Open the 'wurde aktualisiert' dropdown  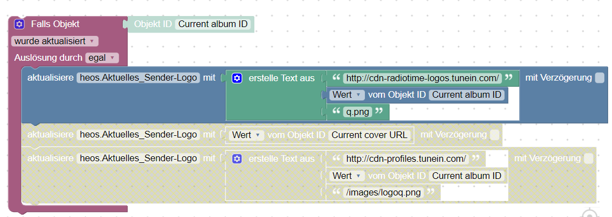pos(55,41)
